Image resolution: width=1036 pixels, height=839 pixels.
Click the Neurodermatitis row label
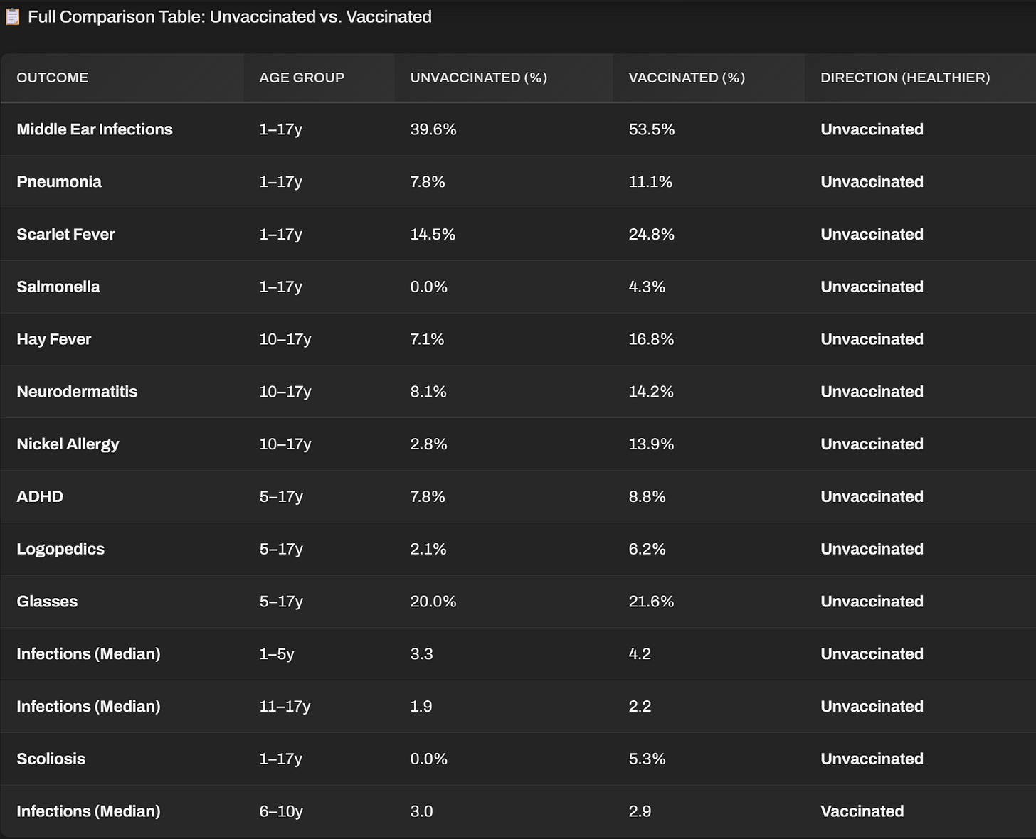pyautogui.click(x=77, y=392)
